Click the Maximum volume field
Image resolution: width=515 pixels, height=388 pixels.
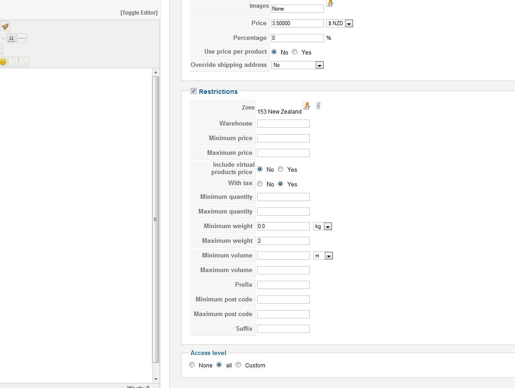[x=283, y=270]
